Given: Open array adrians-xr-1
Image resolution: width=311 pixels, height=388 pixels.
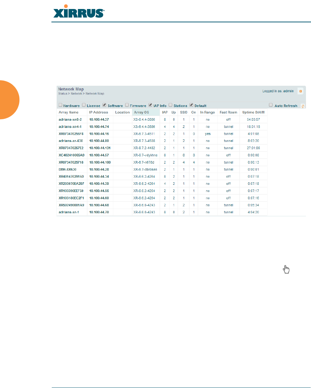Looking at the screenshot, I should (69, 212).
